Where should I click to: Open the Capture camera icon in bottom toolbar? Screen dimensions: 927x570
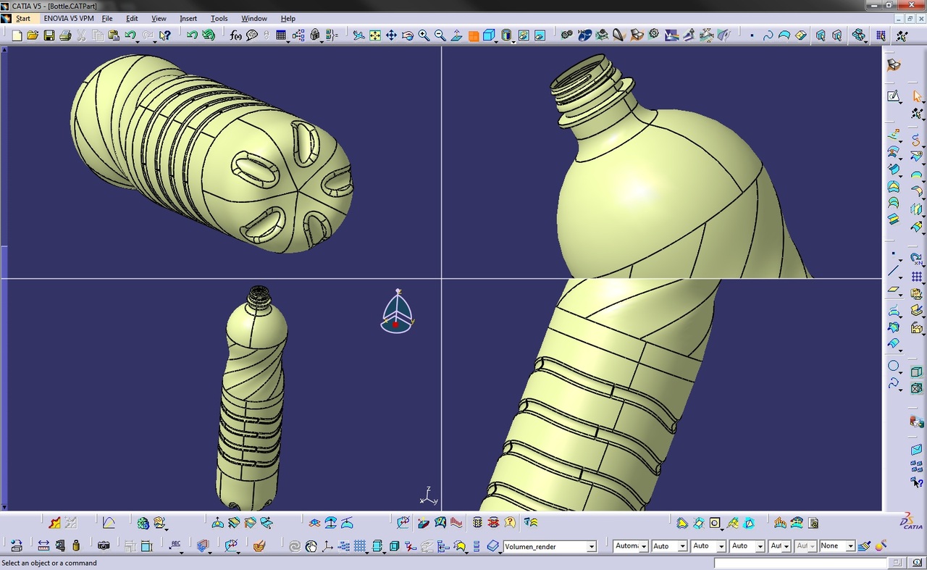pyautogui.click(x=104, y=545)
